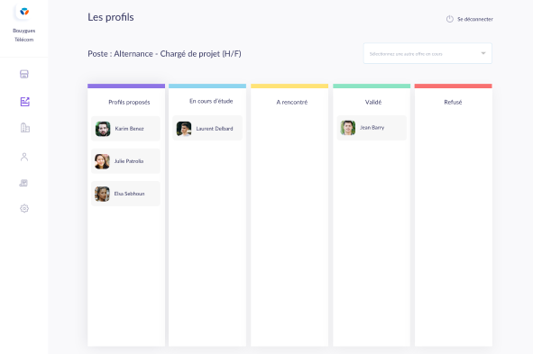
Task: Open the company buildings sidebar icon
Action: point(25,128)
